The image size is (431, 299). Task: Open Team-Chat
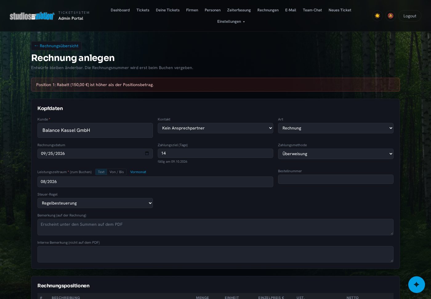click(x=312, y=10)
